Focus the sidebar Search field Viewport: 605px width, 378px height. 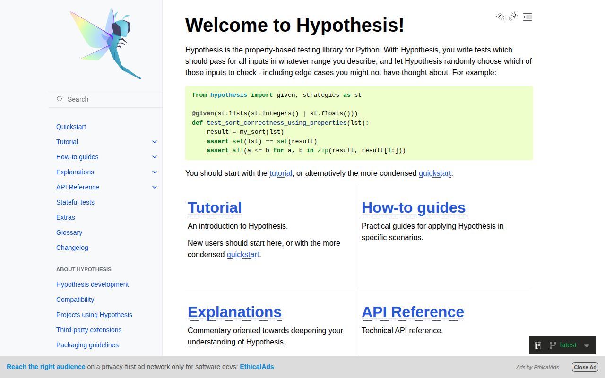click(105, 99)
